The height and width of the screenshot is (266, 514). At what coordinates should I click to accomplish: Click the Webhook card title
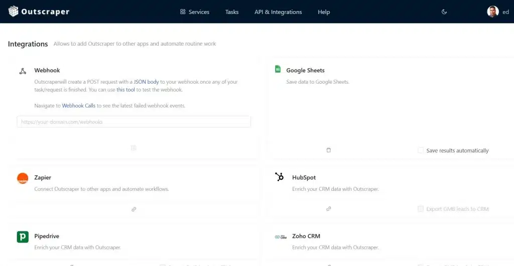(47, 70)
